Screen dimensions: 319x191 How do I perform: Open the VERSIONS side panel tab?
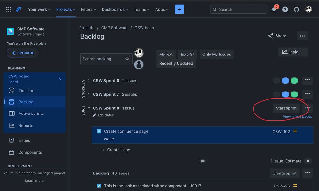click(x=83, y=89)
